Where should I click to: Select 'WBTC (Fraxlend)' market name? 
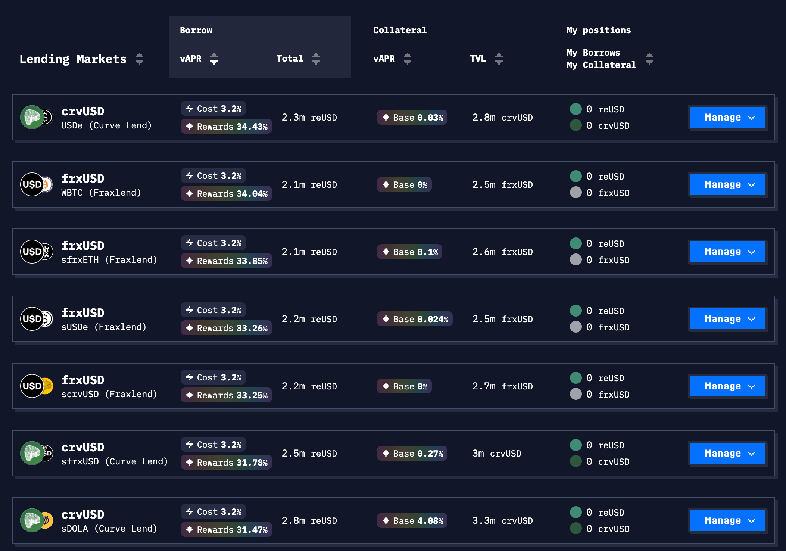101,193
